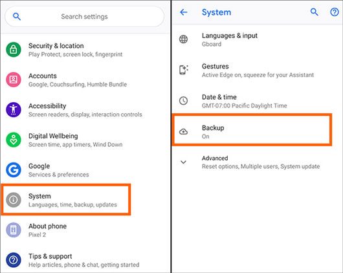Tap the blue Google G icon

[14, 169]
